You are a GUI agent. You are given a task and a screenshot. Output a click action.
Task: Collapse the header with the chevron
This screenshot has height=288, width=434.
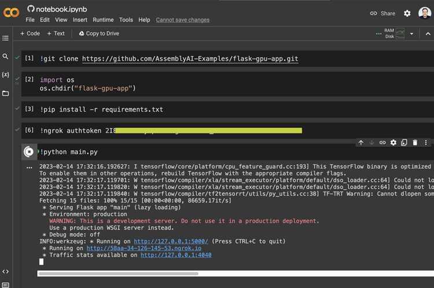click(x=428, y=34)
